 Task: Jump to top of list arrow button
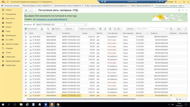177,99
